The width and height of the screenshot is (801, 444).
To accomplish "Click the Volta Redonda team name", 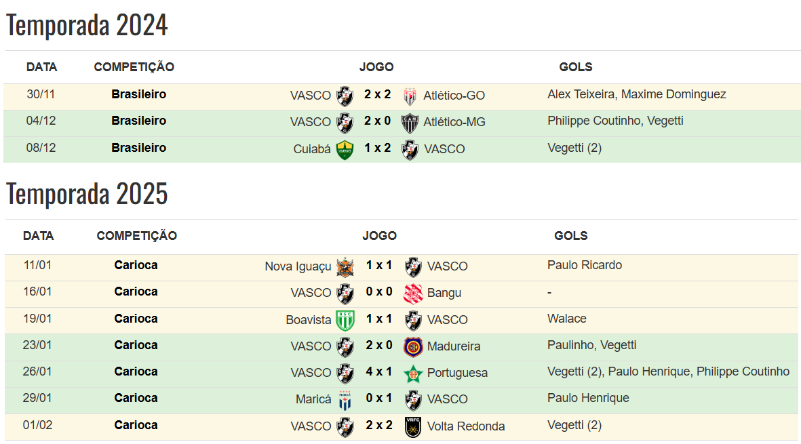I will 466,426.
